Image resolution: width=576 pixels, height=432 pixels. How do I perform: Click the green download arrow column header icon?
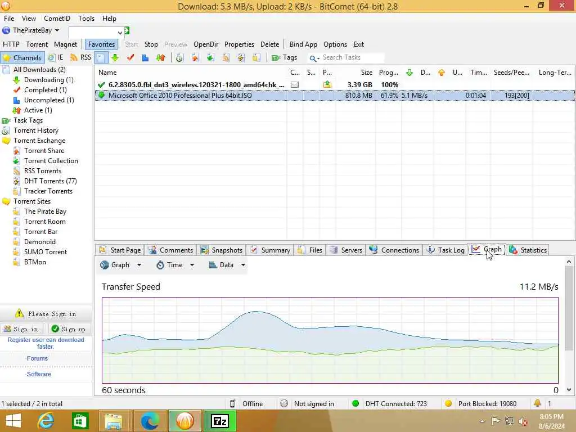[x=409, y=73]
